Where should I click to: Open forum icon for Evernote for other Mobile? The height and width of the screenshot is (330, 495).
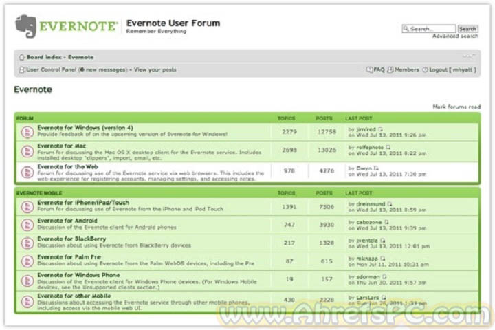coord(27,301)
